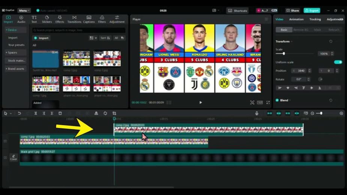Click the player aspect ratio icon
Screen dimensions: 347x195
pos(260,102)
